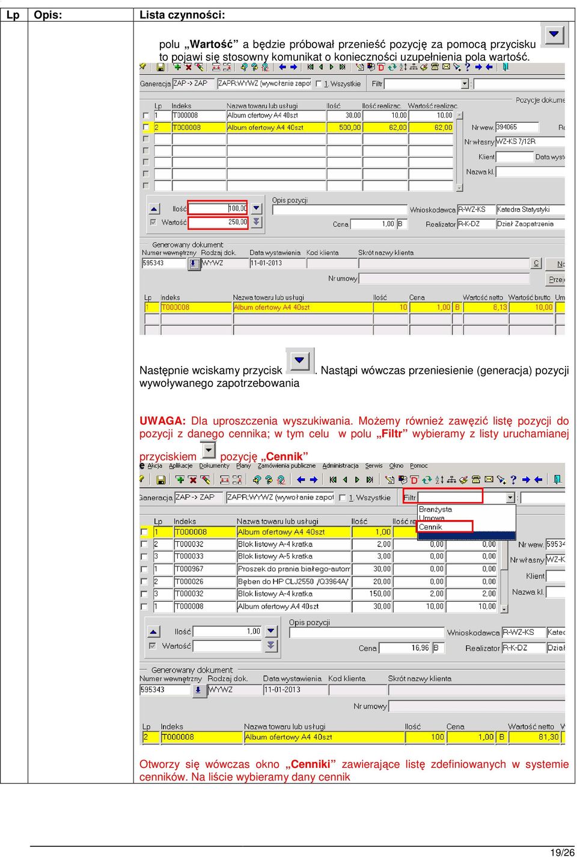Open the Dokumenty menu

(x=215, y=466)
